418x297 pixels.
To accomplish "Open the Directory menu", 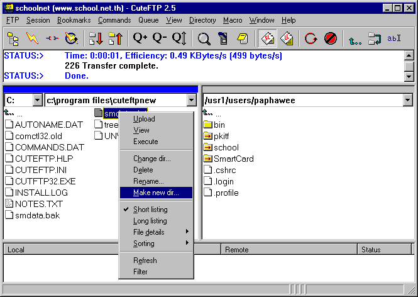I will click(x=202, y=20).
